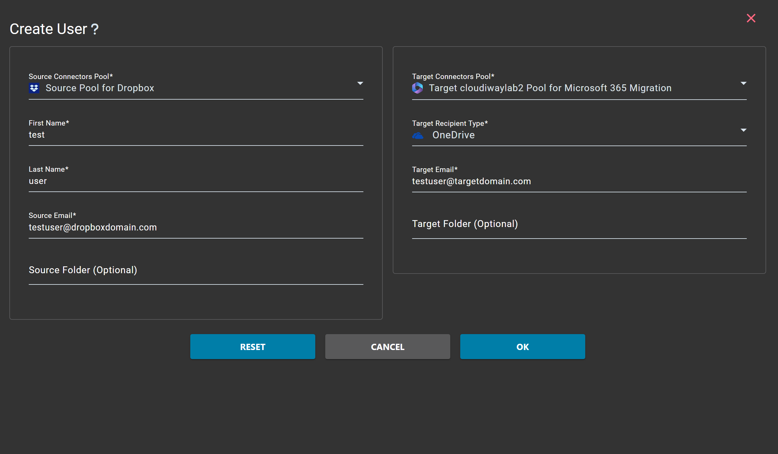This screenshot has width=778, height=454.
Task: Click the Source Connectors Pool* label
Action: [x=71, y=76]
